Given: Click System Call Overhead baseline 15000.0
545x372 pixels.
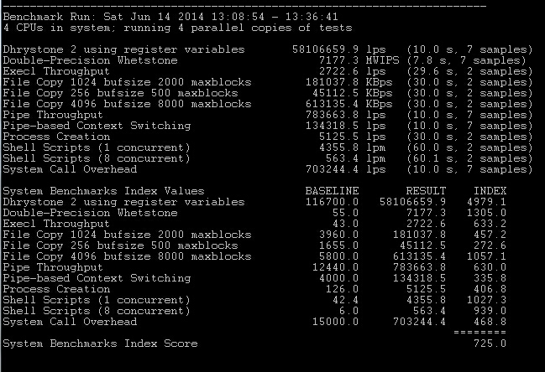Looking at the screenshot, I should (335, 322).
